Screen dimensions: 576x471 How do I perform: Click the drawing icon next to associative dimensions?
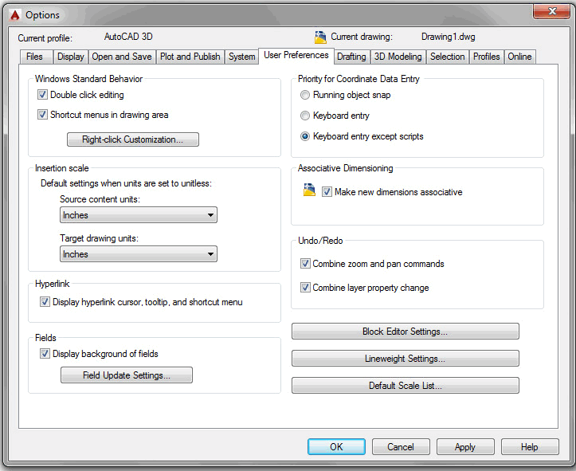pos(309,191)
